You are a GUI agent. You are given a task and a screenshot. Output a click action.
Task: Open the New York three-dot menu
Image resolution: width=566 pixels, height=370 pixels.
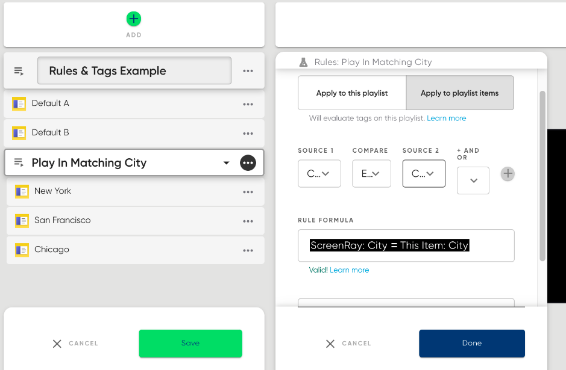tap(248, 192)
